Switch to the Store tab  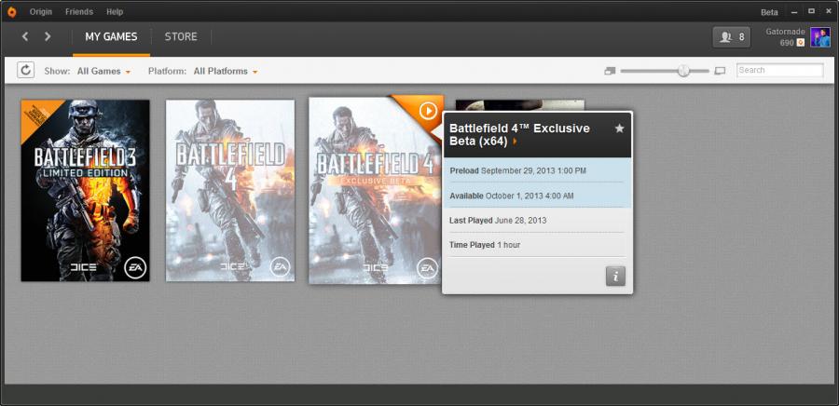181,36
